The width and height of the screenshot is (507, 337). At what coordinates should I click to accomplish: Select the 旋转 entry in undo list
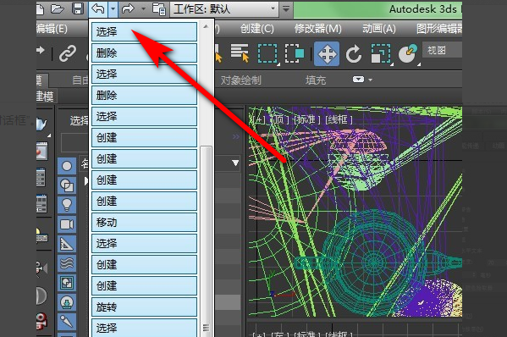pyautogui.click(x=144, y=307)
